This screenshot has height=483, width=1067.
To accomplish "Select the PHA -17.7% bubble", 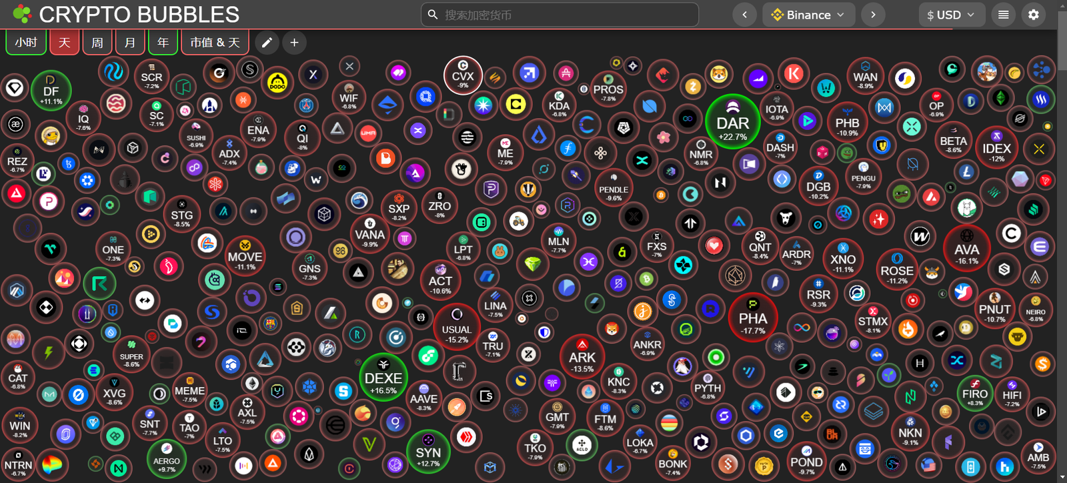I will (753, 318).
